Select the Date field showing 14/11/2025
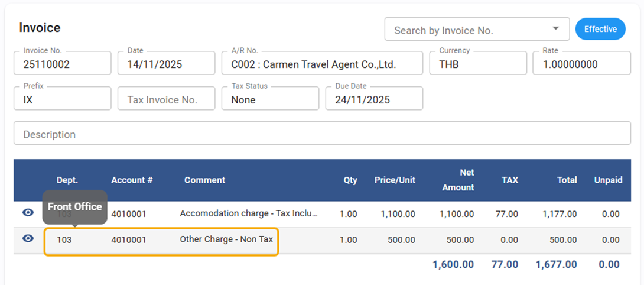Viewport: 644px width, 285px height. click(166, 64)
